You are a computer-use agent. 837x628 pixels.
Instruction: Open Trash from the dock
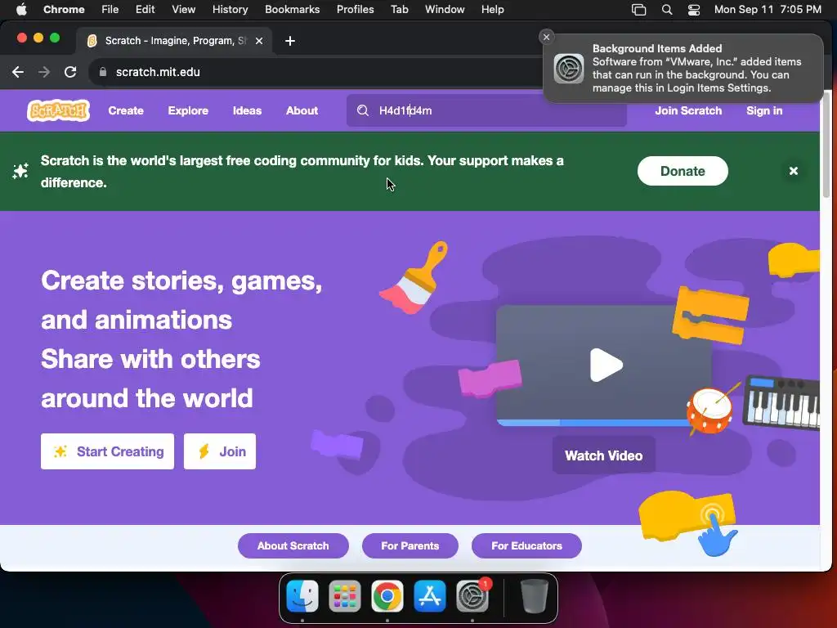coord(534,596)
